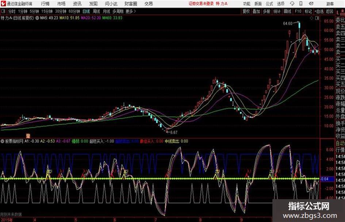Switch to the 15分钟 period tab
This screenshot has width=345, height=222.
coord(47,11)
